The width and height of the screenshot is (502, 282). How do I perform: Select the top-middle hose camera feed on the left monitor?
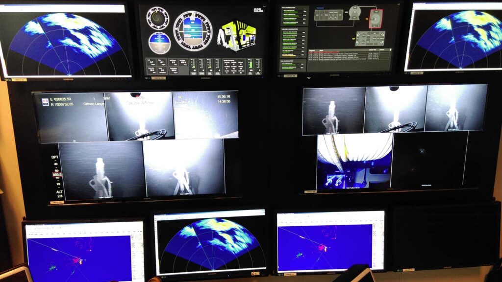tap(140, 117)
